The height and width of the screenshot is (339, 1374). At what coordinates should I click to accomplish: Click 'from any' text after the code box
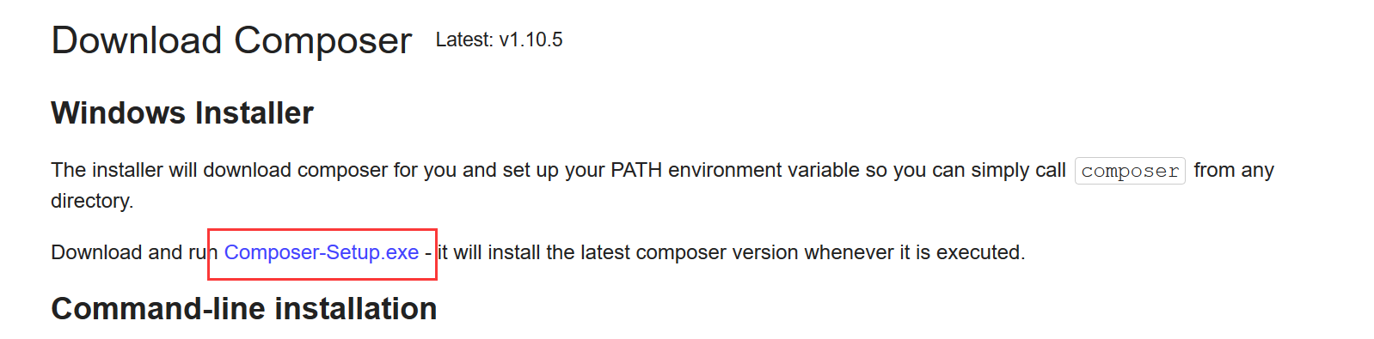[x=1234, y=170]
